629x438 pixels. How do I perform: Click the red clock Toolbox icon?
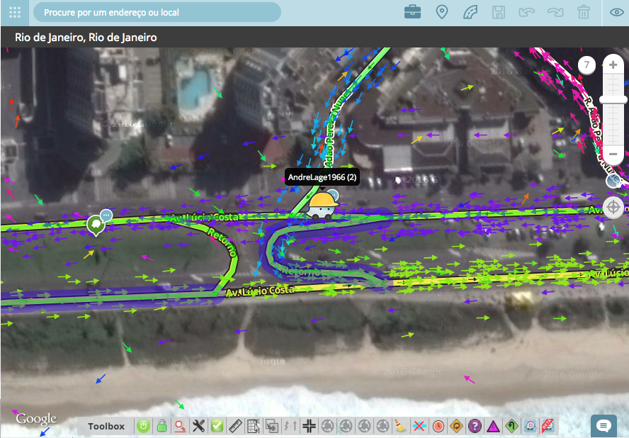(x=438, y=426)
